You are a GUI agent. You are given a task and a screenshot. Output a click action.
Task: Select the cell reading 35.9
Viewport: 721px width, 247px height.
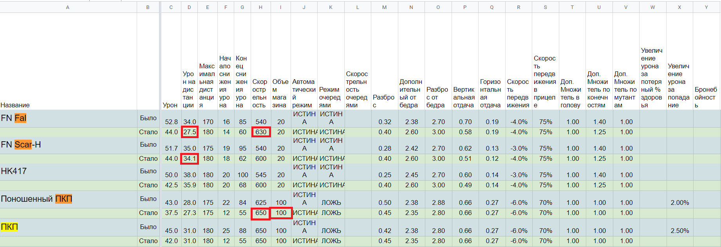[190, 185]
